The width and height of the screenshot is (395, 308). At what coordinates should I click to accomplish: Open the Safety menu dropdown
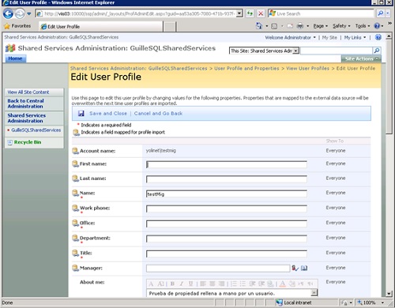point(341,26)
